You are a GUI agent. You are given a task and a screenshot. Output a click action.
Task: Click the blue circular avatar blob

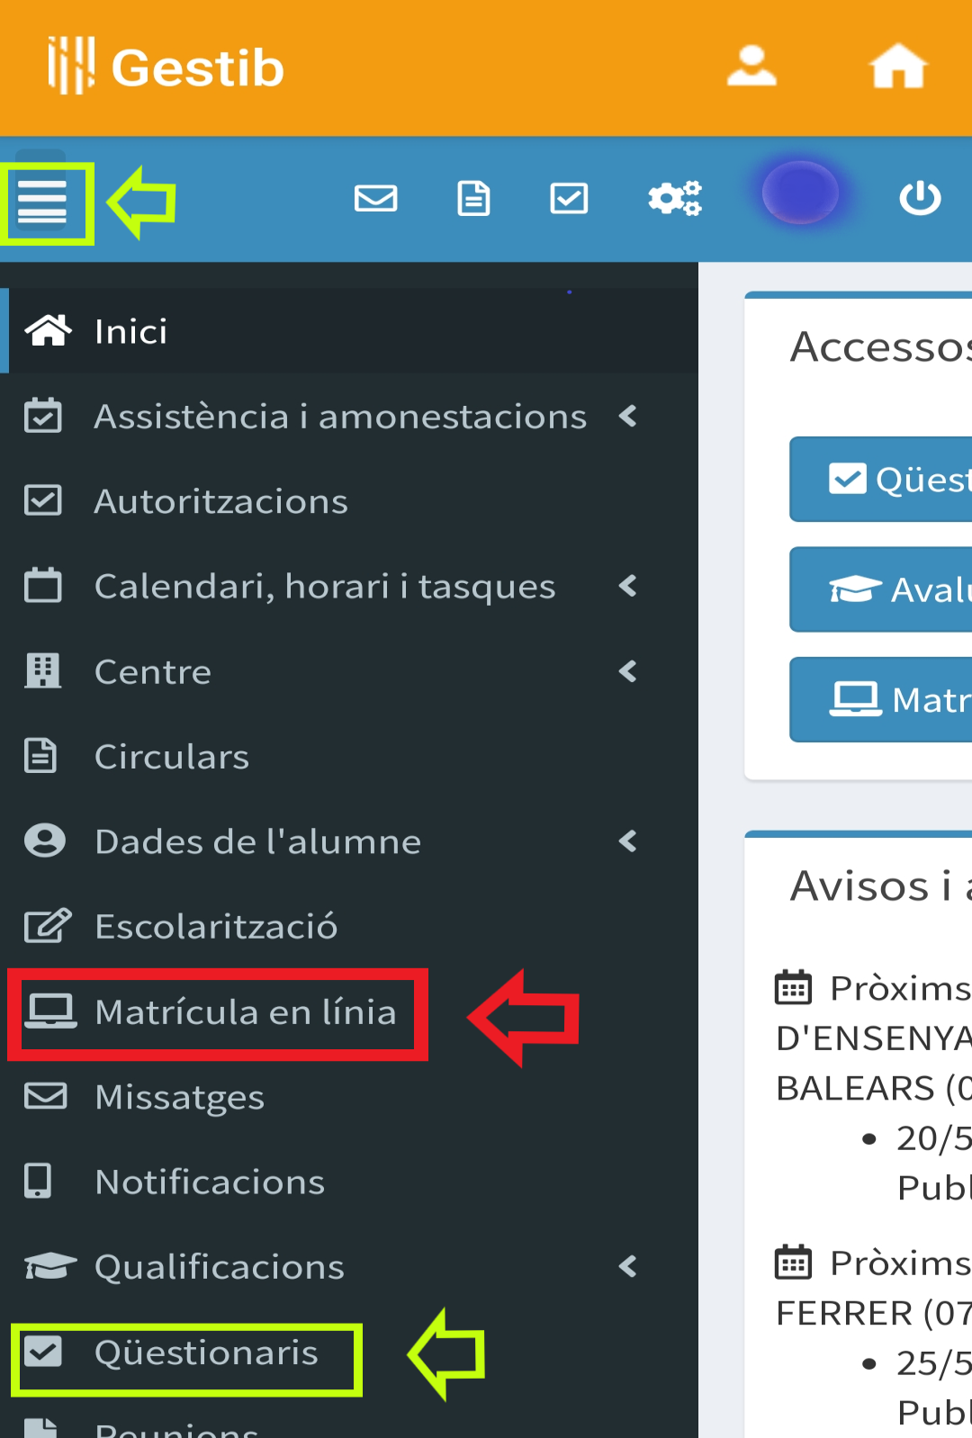(800, 193)
